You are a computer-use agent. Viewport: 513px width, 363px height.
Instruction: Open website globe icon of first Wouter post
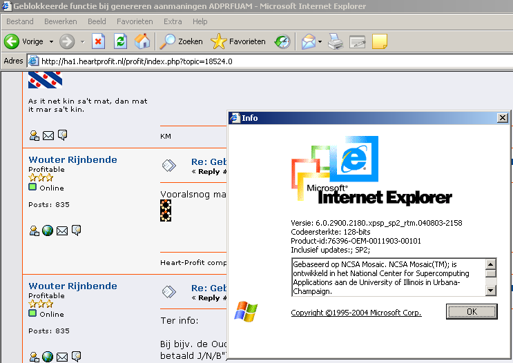tap(48, 231)
